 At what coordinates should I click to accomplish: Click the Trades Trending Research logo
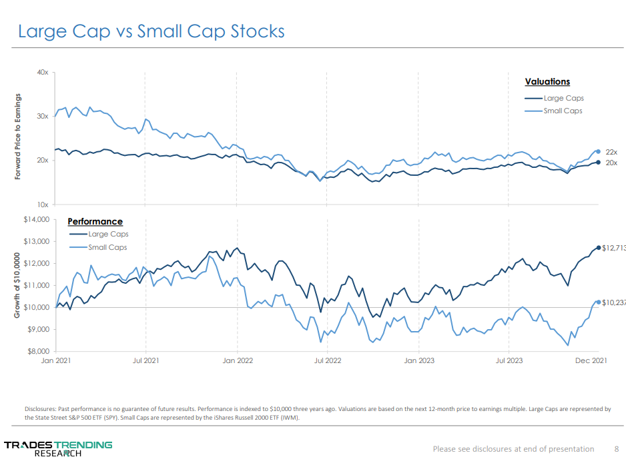(58, 448)
